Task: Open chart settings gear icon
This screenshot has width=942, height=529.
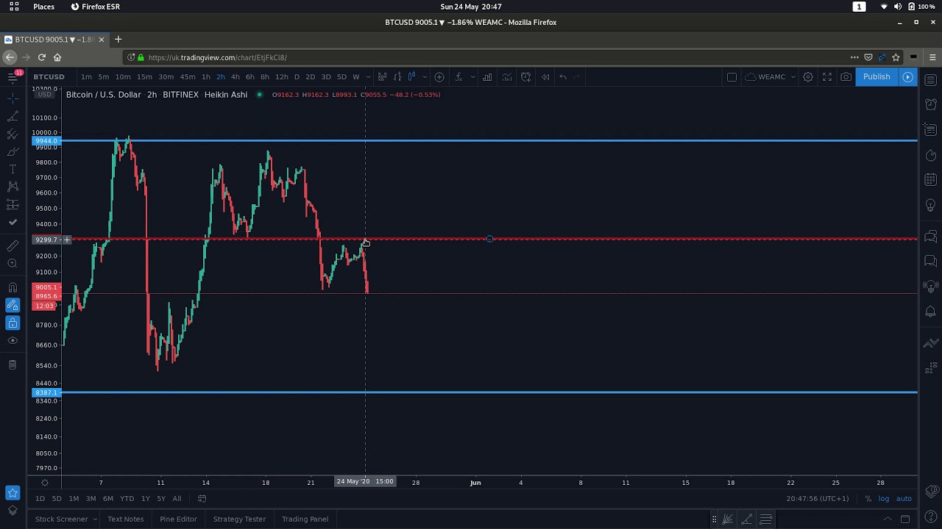Action: tap(808, 76)
